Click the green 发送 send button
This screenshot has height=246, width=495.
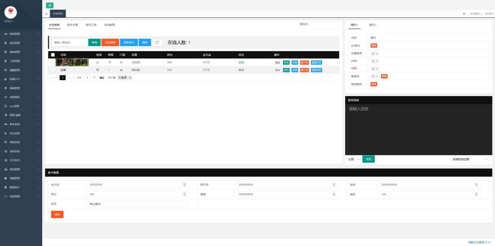[x=368, y=159]
